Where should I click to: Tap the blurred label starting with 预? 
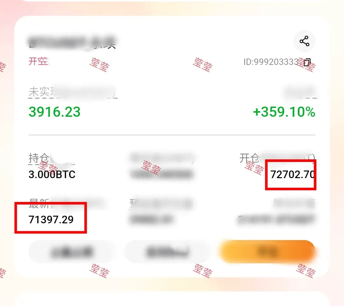click(x=161, y=204)
